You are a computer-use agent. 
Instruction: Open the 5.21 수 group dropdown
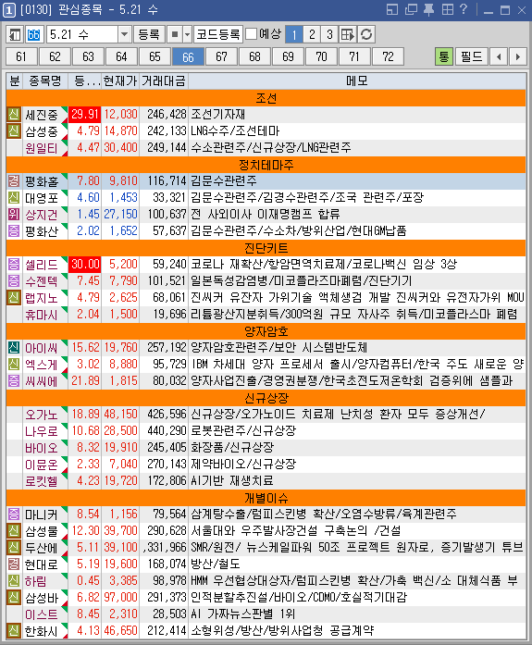coord(124,34)
